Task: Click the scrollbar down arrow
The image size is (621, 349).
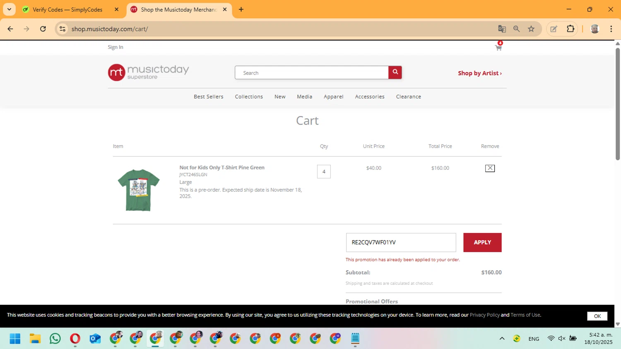Action: pyautogui.click(x=618, y=324)
